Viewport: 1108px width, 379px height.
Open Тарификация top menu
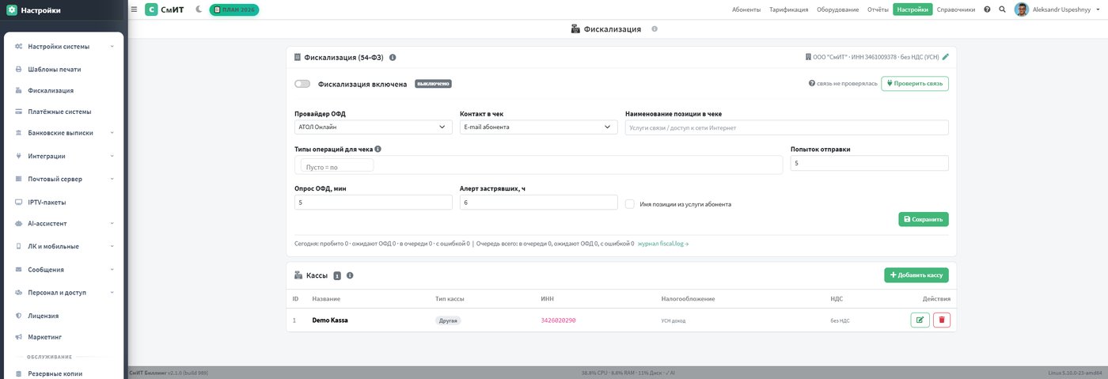click(x=788, y=9)
